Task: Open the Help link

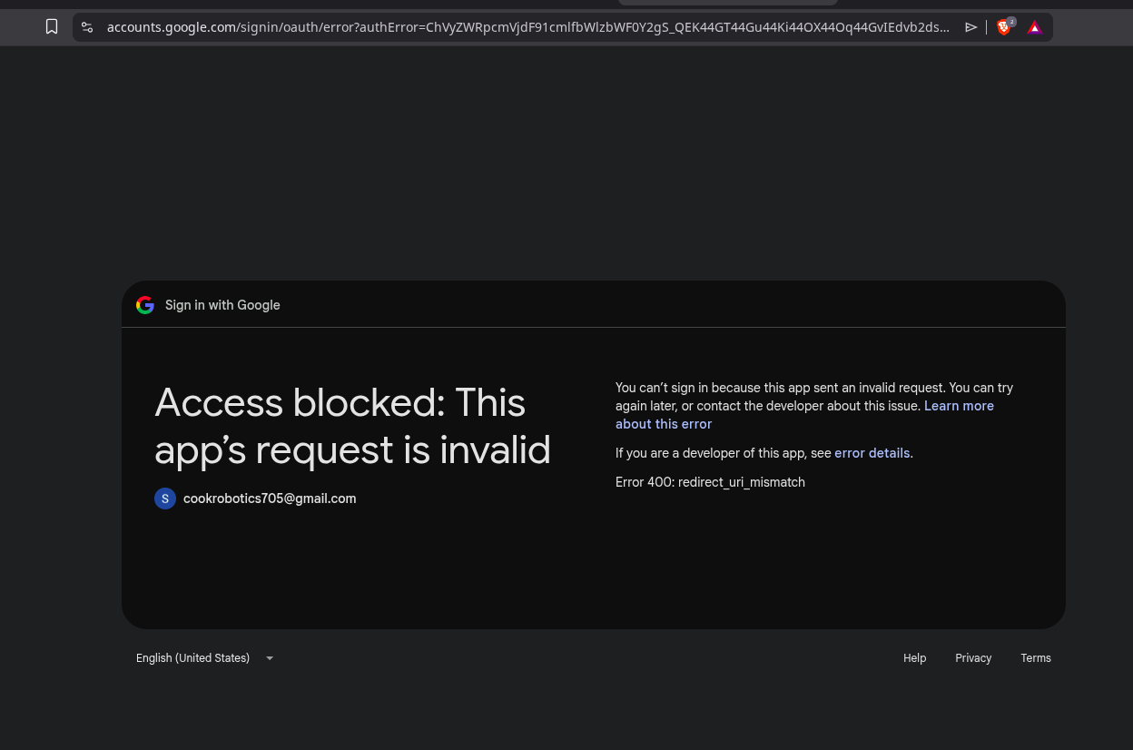Action: point(915,658)
